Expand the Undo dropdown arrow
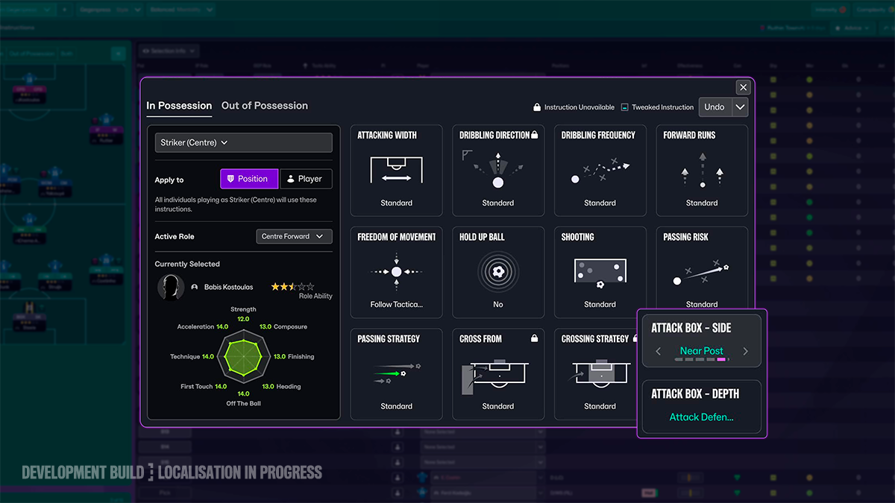This screenshot has width=895, height=503. coord(740,107)
